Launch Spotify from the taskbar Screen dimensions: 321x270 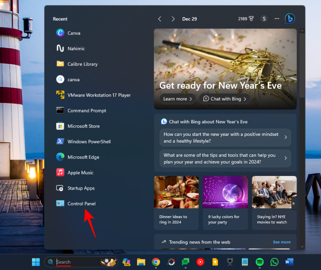tap(259, 262)
